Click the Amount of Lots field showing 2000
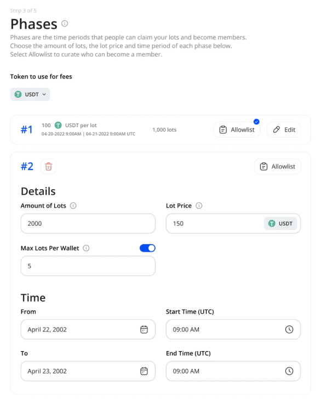320x401 pixels. (x=88, y=223)
